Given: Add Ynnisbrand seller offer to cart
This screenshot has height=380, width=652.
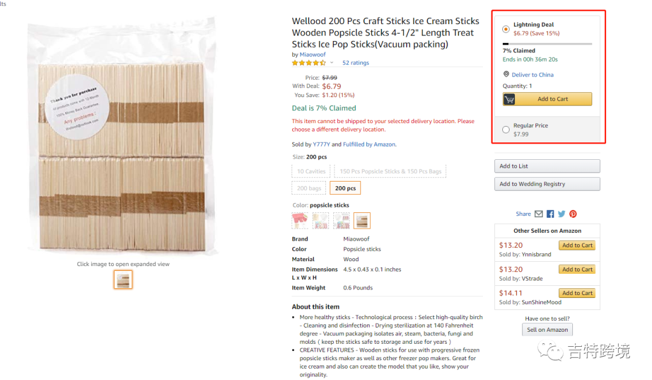Looking at the screenshot, I should [578, 245].
